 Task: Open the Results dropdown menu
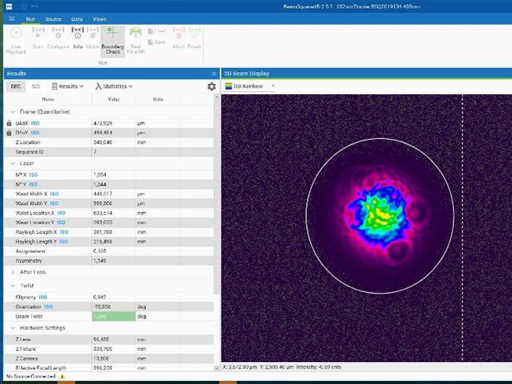pos(68,86)
